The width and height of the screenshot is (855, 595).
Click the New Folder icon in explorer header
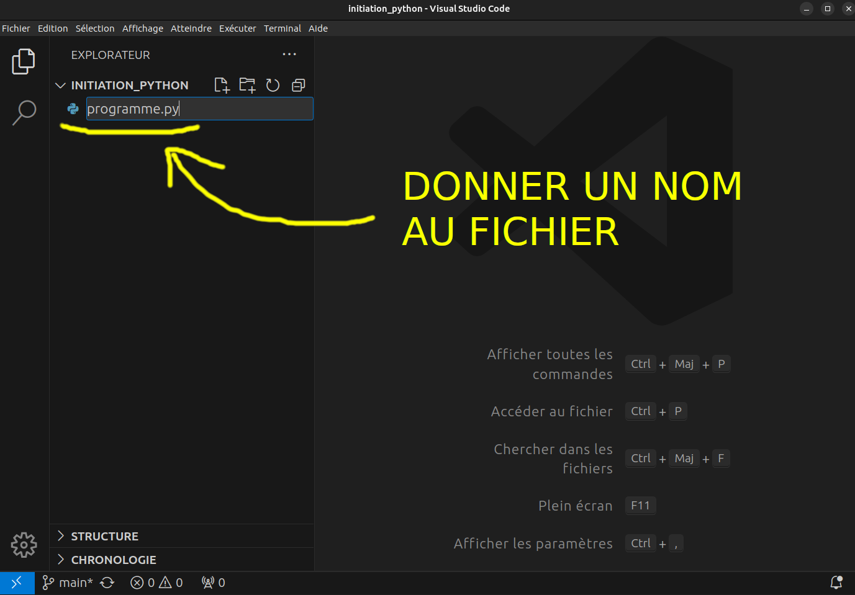point(247,85)
